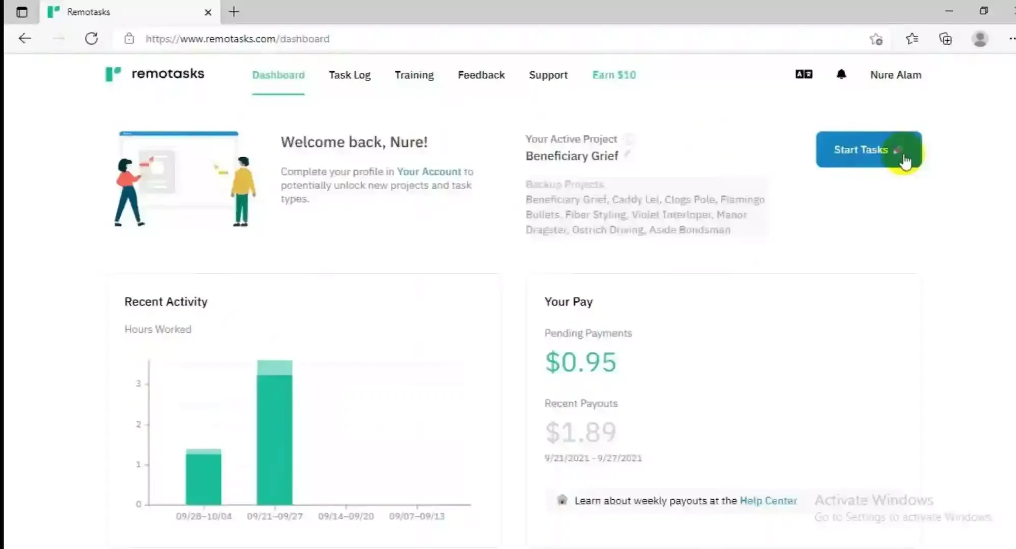Reload the page with the refresh icon
The height and width of the screenshot is (549, 1016).
coord(92,39)
